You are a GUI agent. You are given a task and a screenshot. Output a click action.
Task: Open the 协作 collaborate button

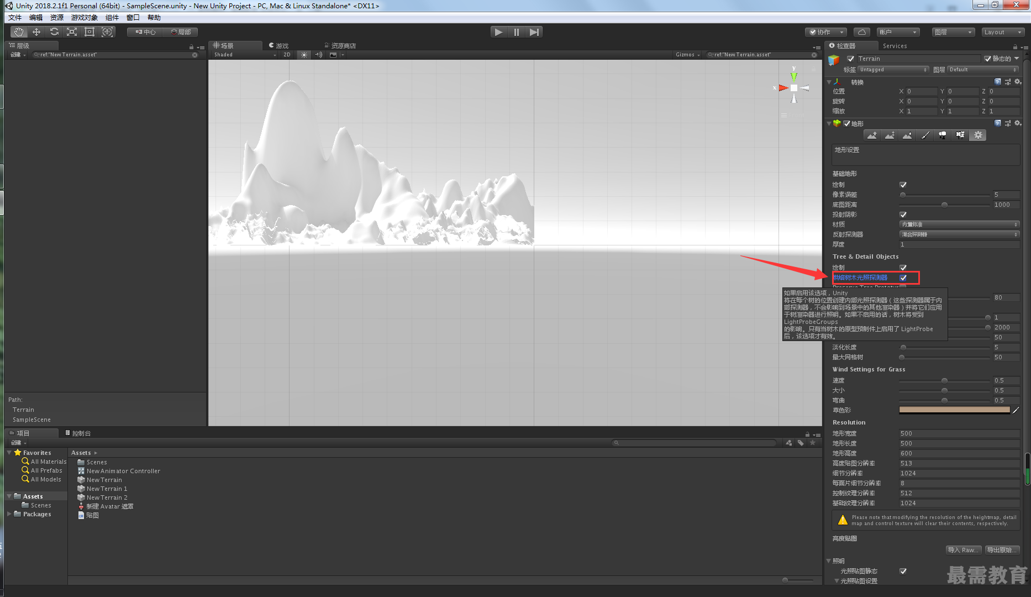click(x=826, y=32)
